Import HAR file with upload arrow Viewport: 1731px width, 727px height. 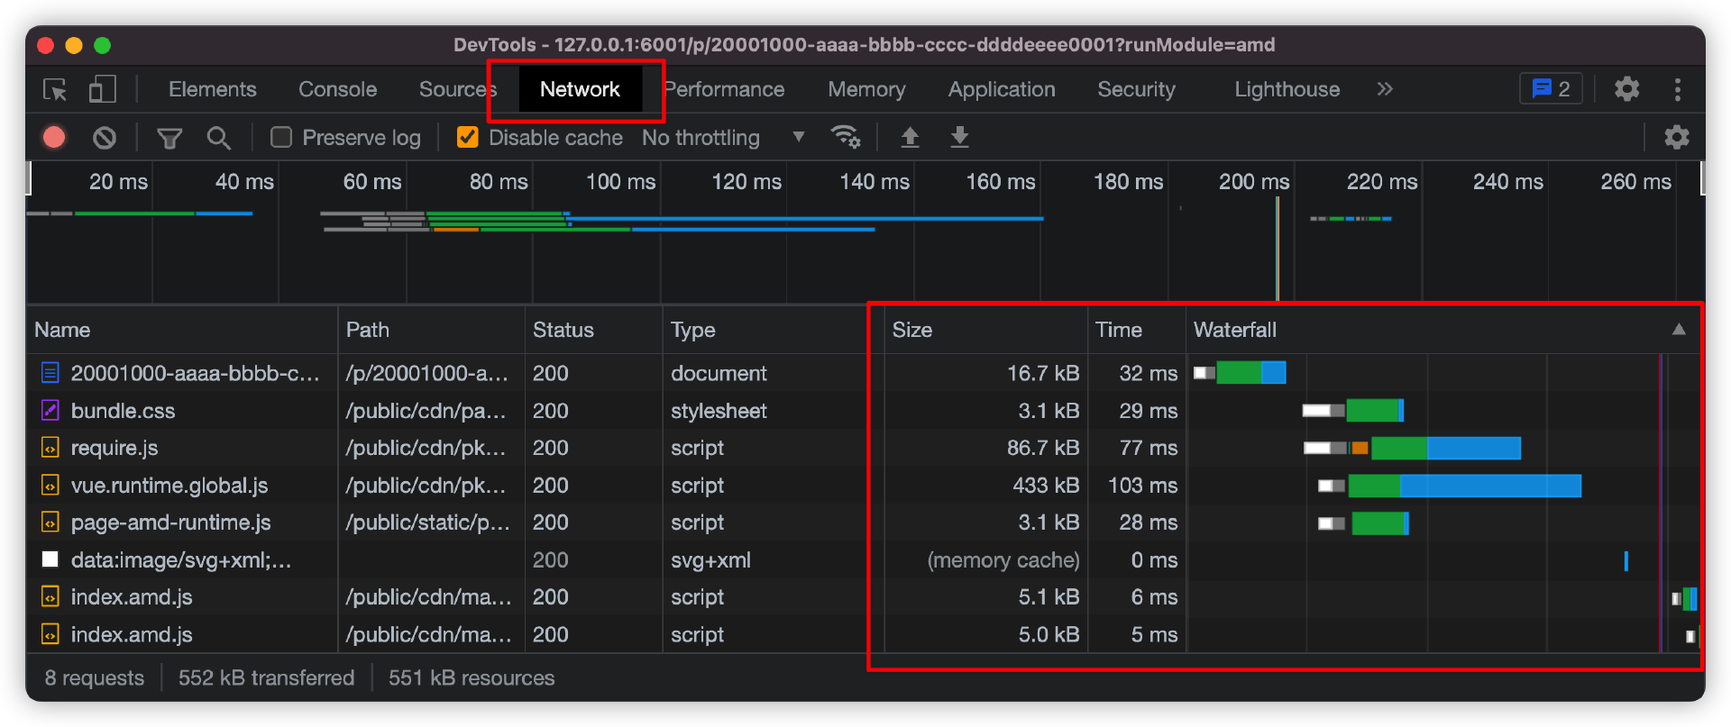click(910, 137)
